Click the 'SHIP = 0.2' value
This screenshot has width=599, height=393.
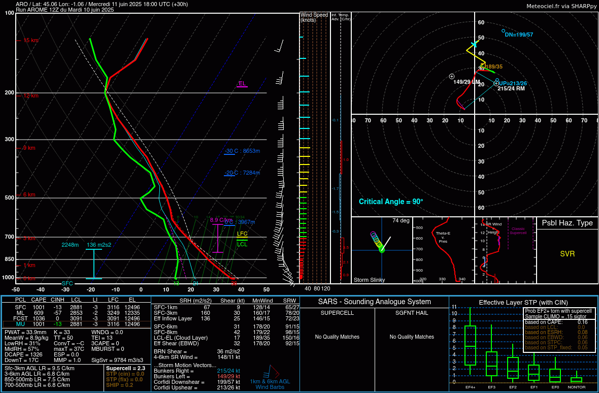coord(119,384)
